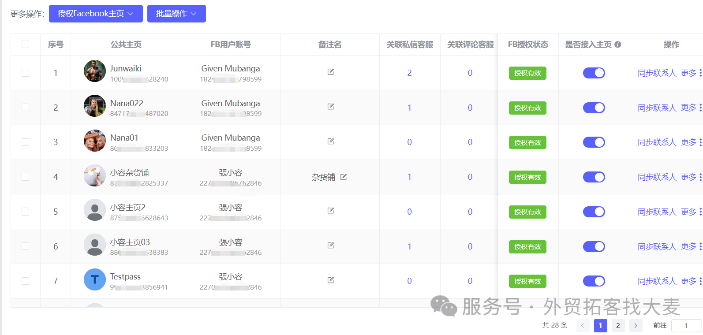Image resolution: width=703 pixels, height=335 pixels.
Task: Toggle off page access for Junwaiki
Action: (594, 73)
